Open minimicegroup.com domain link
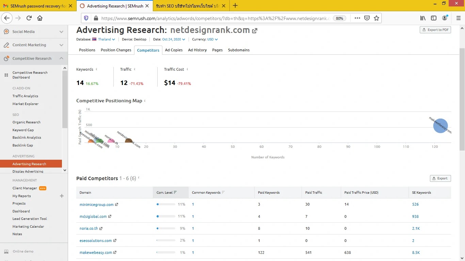Image resolution: width=465 pixels, height=261 pixels. (x=97, y=205)
